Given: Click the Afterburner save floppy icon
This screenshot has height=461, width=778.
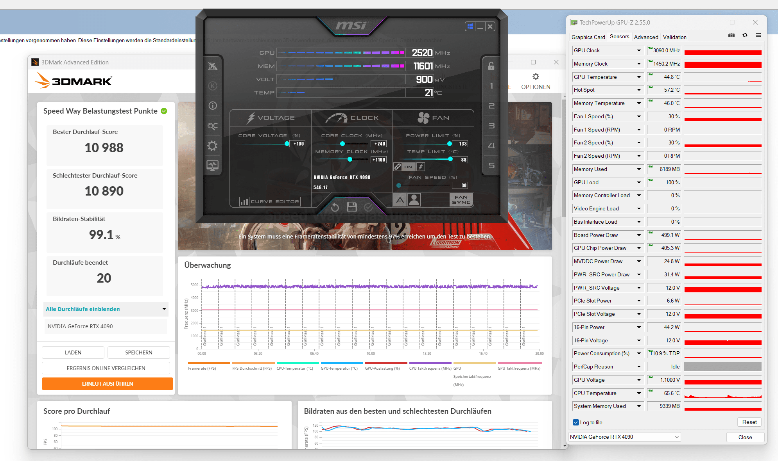Looking at the screenshot, I should (x=352, y=207).
